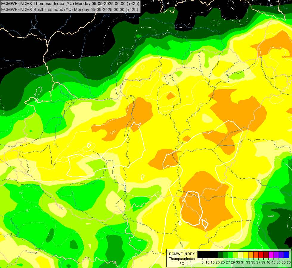Select the yellow 31–33 legend swatch
Viewport: 292px width, 268px height.
pyautogui.click(x=246, y=255)
